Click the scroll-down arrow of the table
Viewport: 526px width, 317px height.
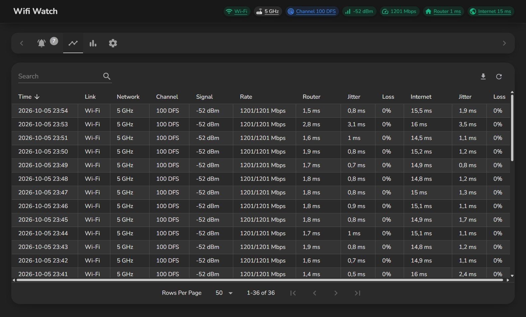[x=512, y=275]
